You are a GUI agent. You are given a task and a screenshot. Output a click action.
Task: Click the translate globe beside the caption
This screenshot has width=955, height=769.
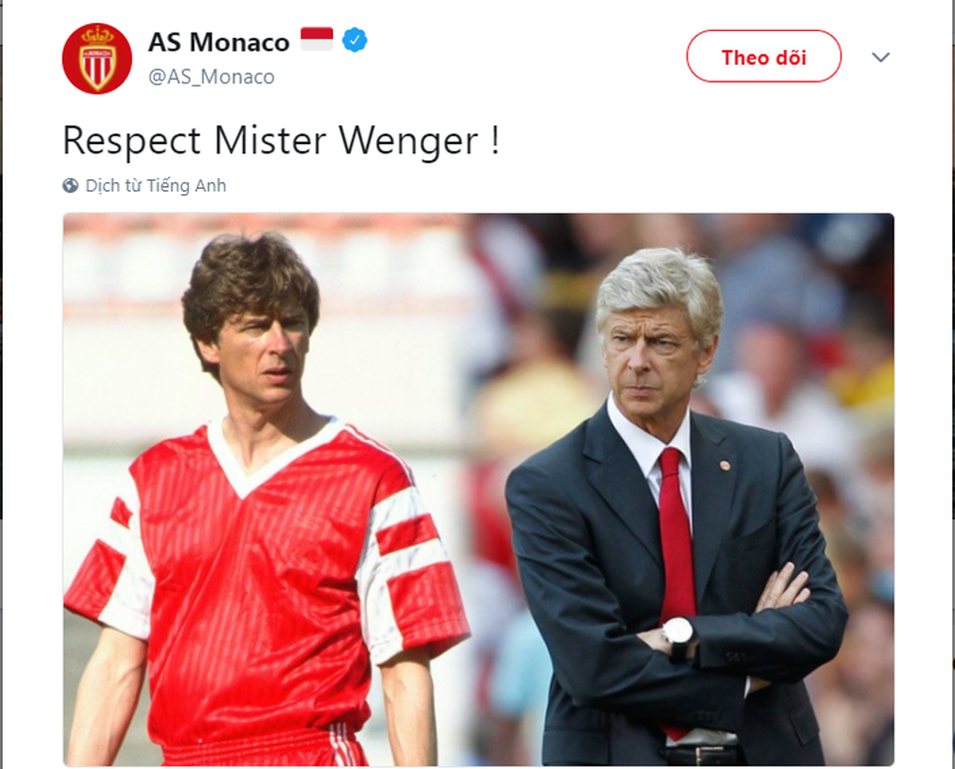70,185
